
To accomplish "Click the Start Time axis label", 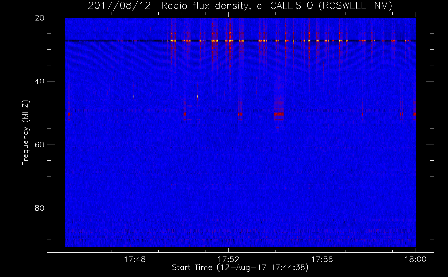I will pos(240,268).
